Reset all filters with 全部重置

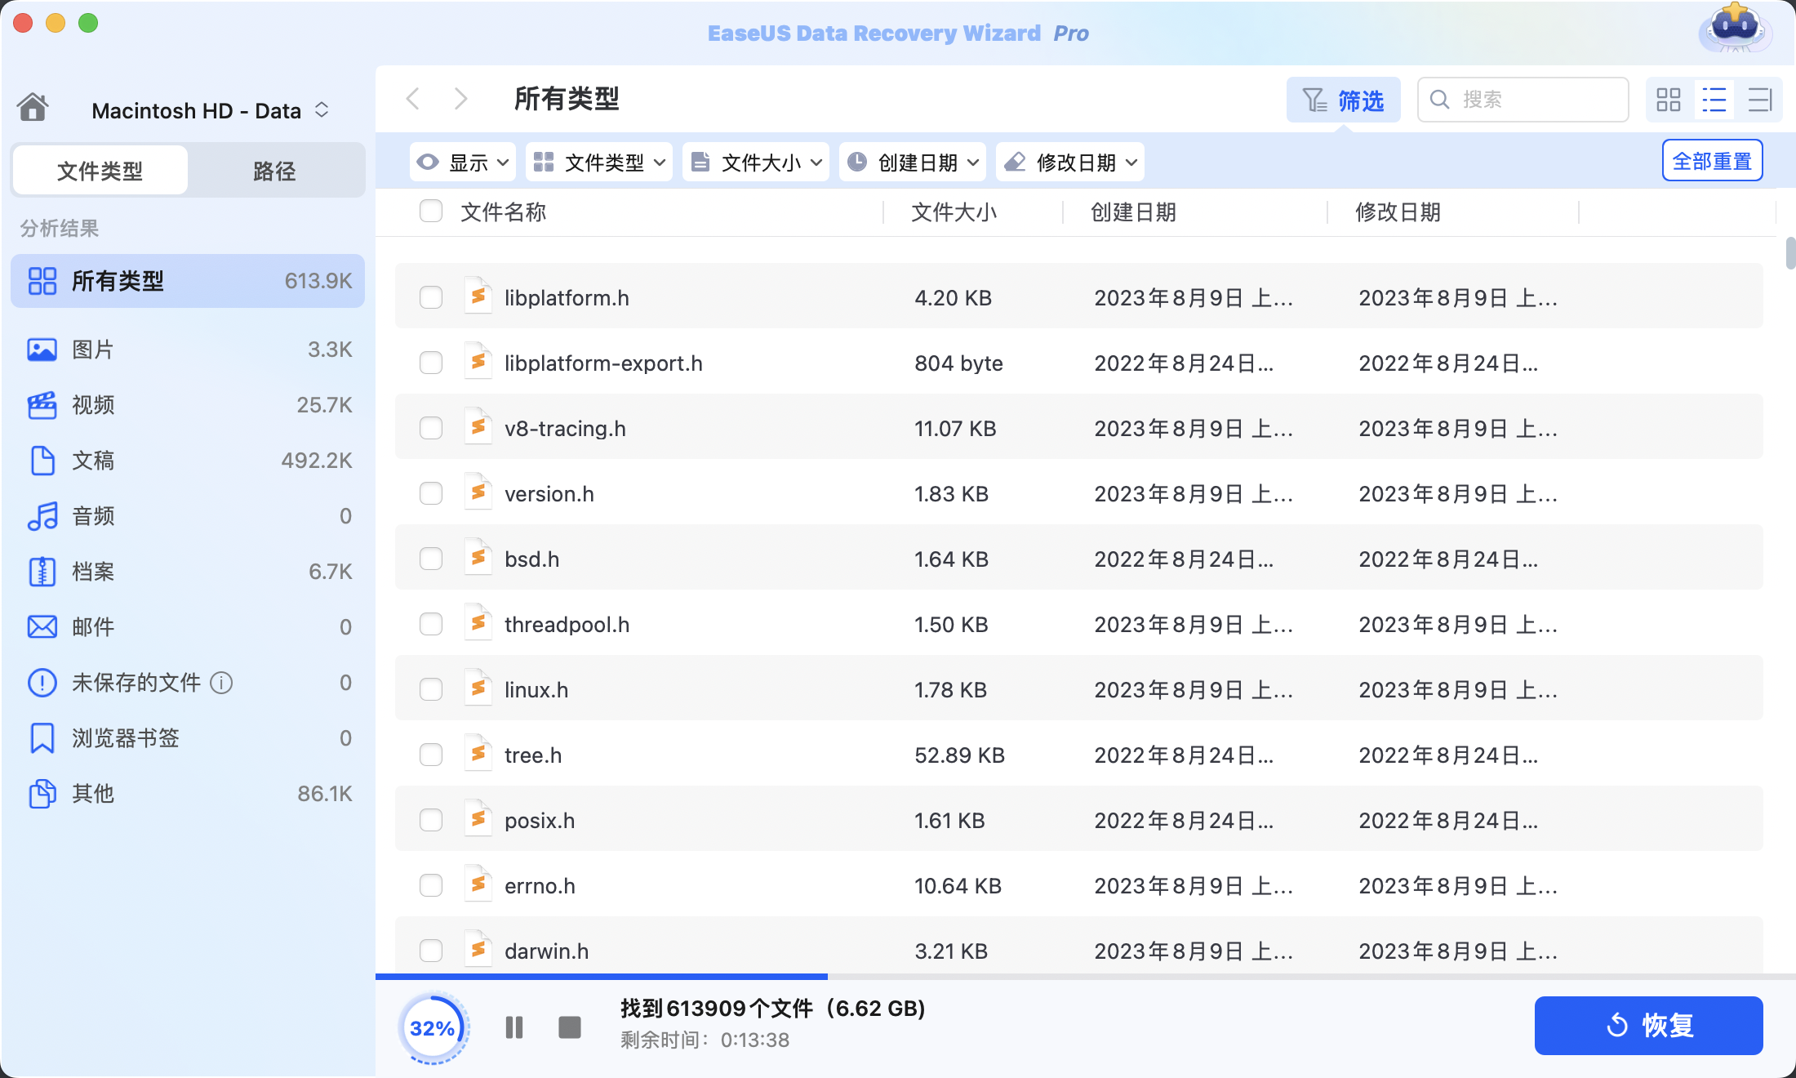pyautogui.click(x=1712, y=161)
